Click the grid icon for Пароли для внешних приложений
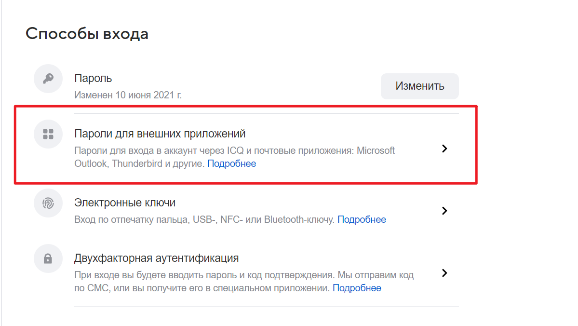The width and height of the screenshot is (578, 326). click(48, 134)
